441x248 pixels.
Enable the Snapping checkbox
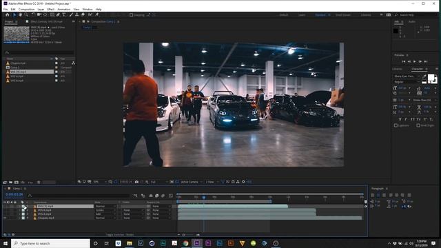131,15
